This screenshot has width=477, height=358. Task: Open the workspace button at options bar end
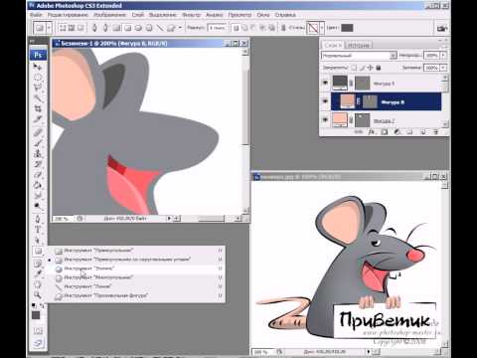[441, 28]
